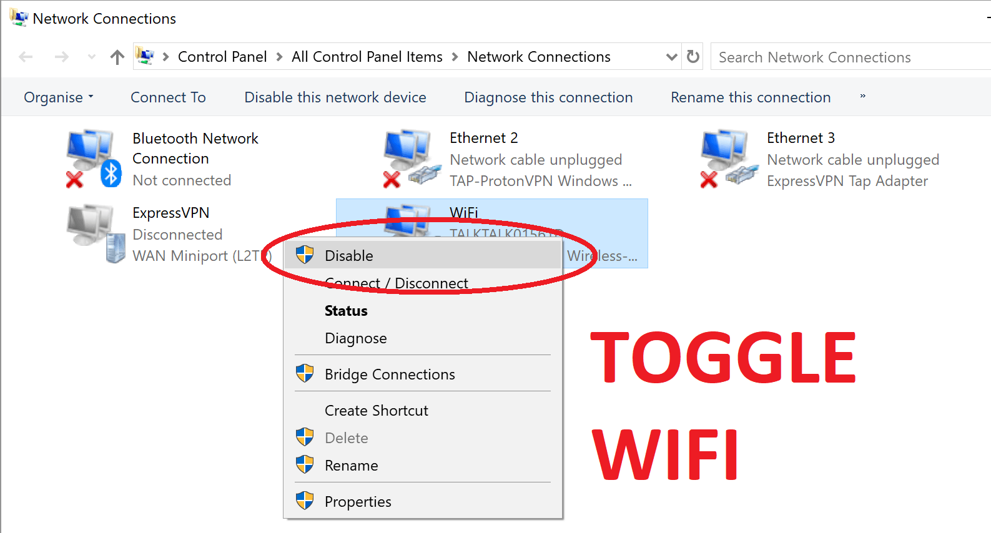Click Diagnose this connection in toolbar
Viewport: 991px width, 533px height.
point(548,97)
